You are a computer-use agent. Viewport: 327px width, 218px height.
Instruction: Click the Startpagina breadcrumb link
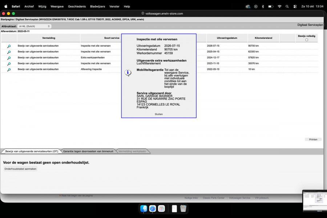coord(7,19)
